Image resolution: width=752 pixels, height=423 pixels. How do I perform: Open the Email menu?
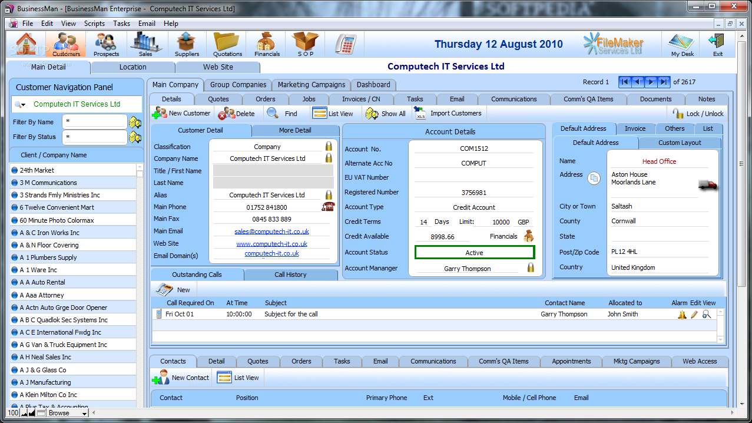click(147, 24)
